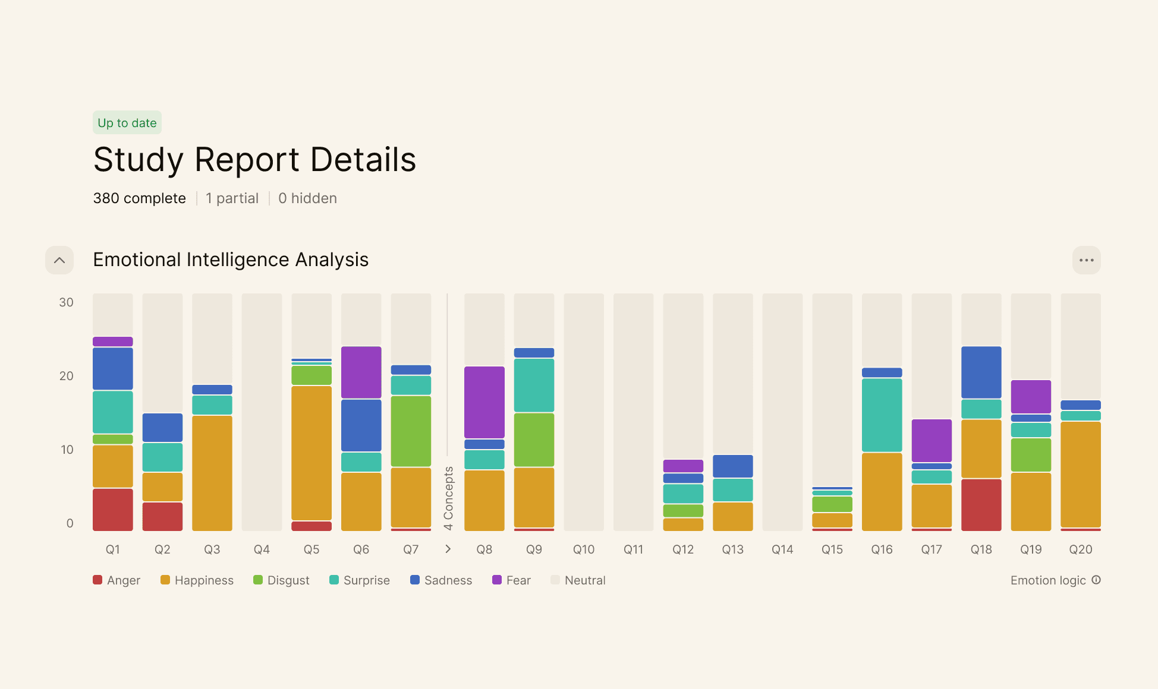Click the purple Fear segment in Q8

click(x=484, y=402)
